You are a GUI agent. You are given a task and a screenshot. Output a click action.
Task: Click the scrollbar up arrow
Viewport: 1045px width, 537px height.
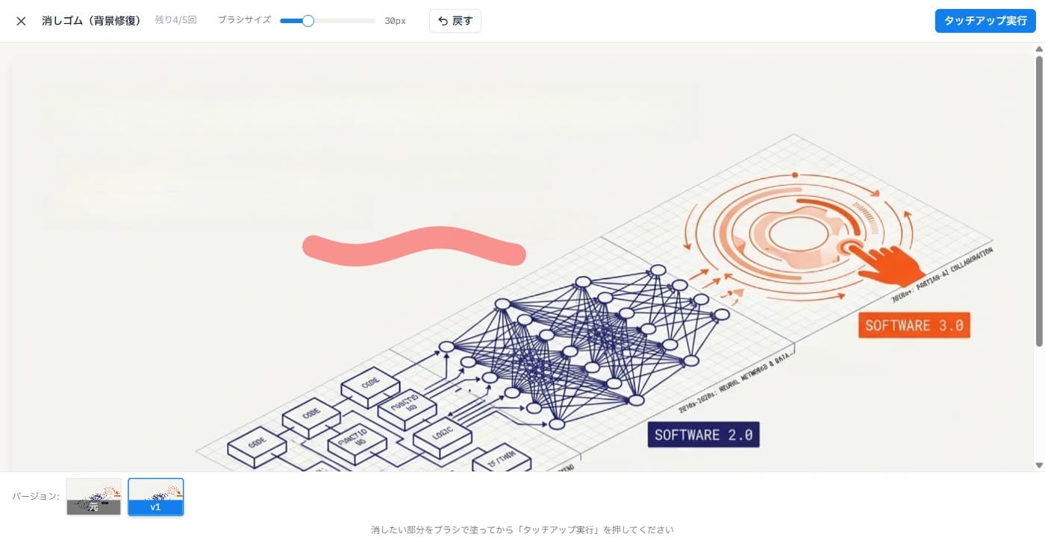tap(1039, 49)
